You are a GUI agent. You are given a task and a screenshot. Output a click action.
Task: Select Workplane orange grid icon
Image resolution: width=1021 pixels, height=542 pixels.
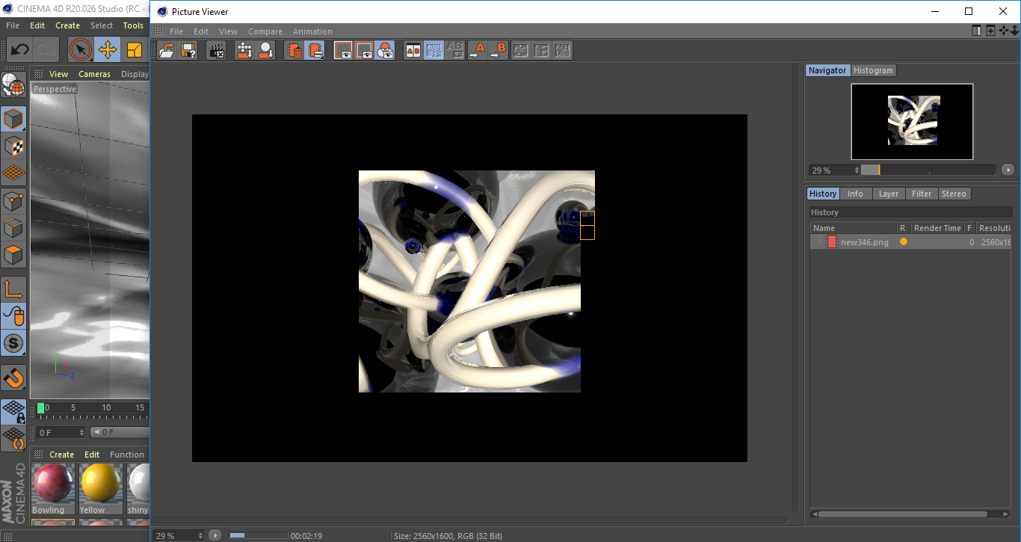13,173
